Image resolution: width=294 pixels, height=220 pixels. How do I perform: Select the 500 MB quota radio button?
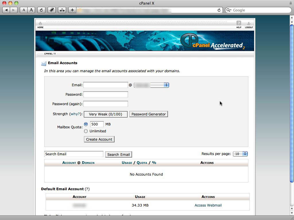tap(86, 124)
